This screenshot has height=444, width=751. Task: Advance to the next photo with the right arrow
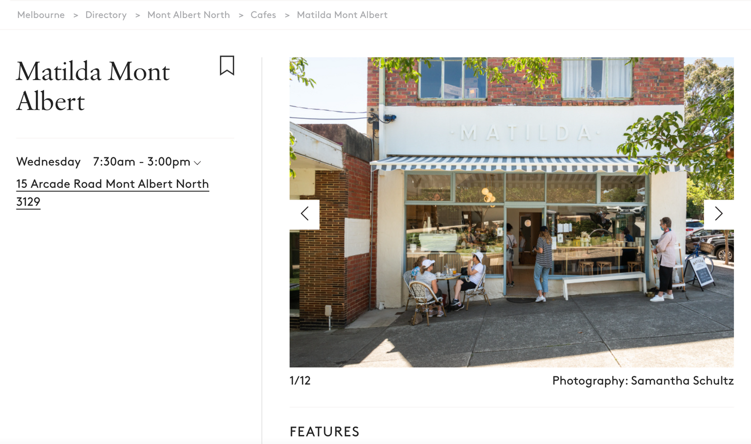718,214
